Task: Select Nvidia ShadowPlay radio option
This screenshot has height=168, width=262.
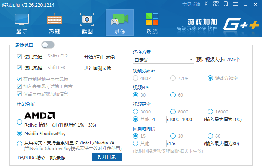Action: 19,133
